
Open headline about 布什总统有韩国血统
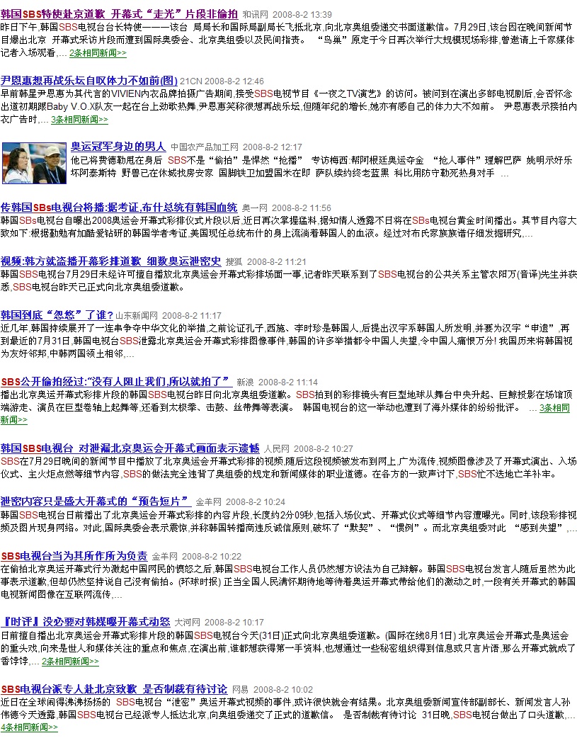coord(119,207)
